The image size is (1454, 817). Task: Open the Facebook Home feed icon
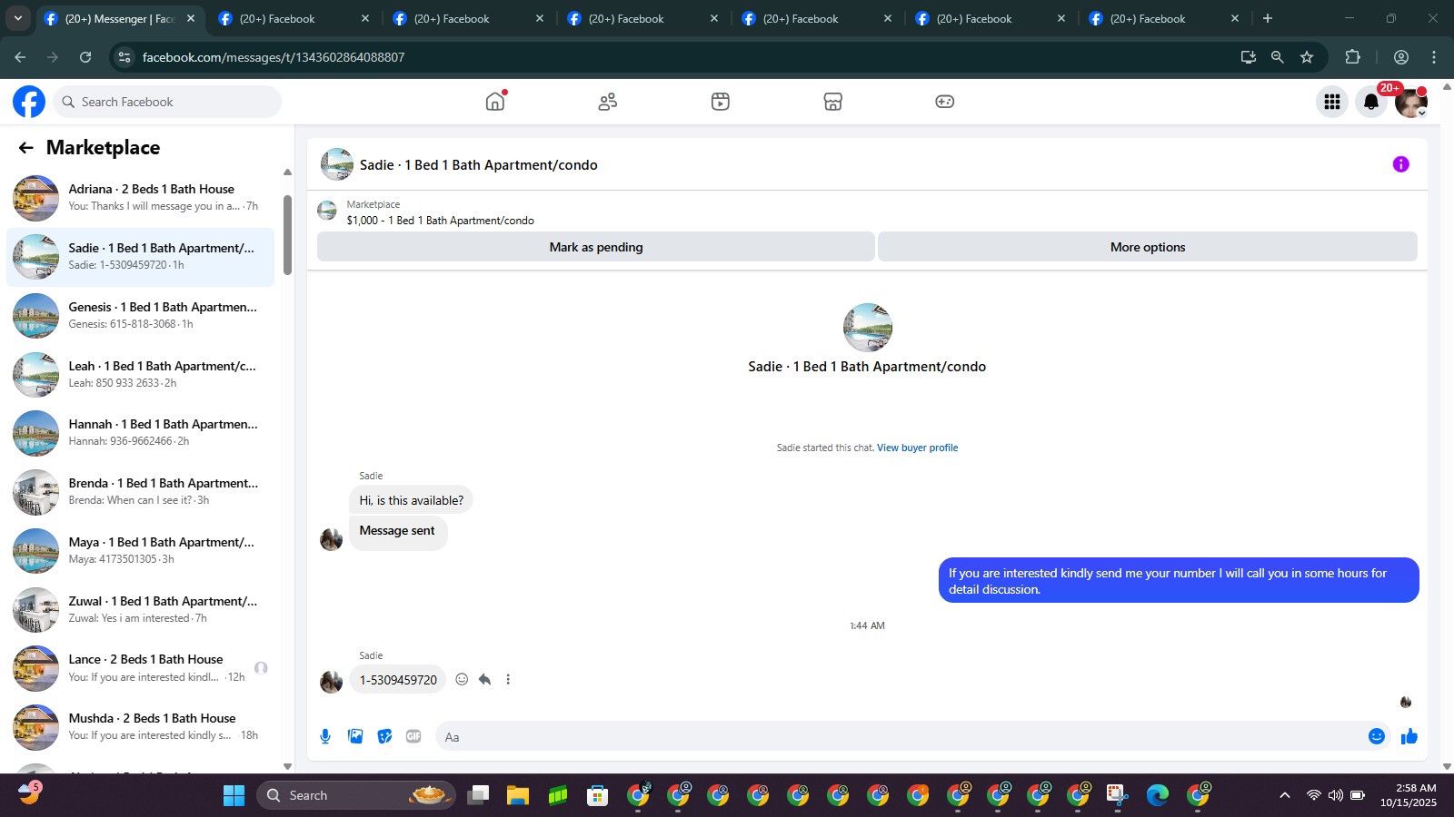point(495,102)
